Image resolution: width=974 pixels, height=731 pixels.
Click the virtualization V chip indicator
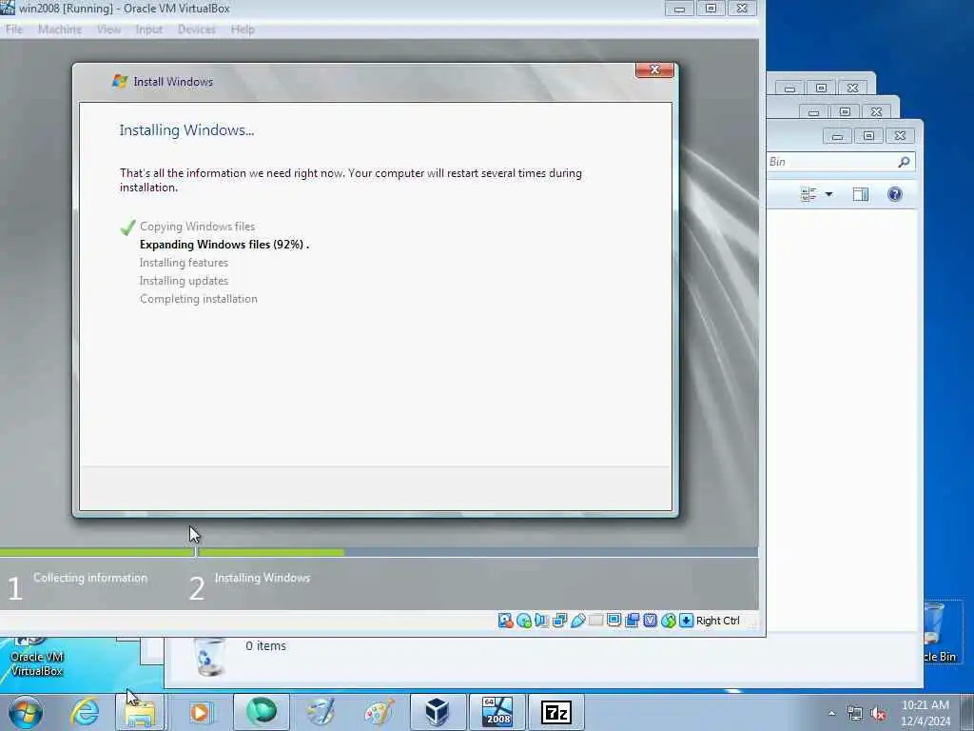651,621
